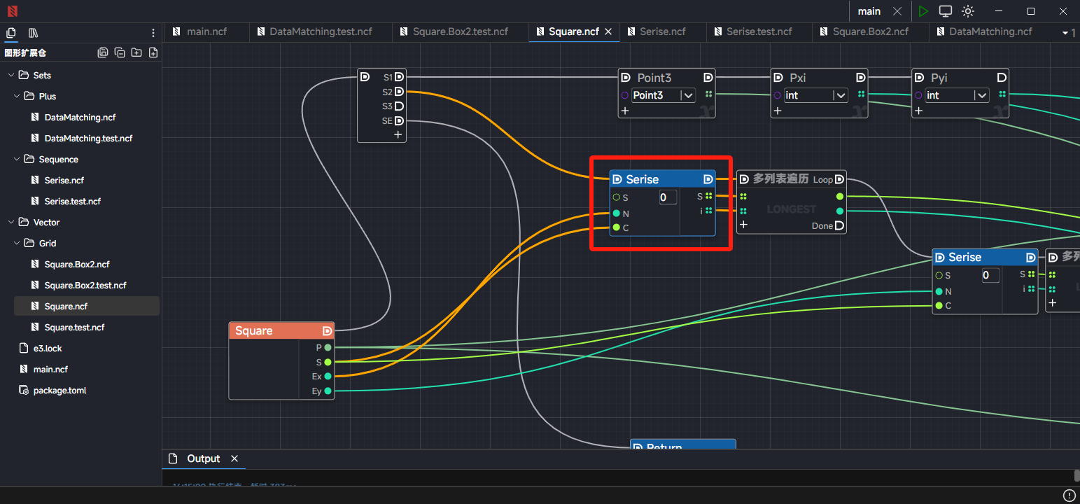1080x504 pixels.
Task: Close the Square.ncf tab
Action: [x=608, y=31]
